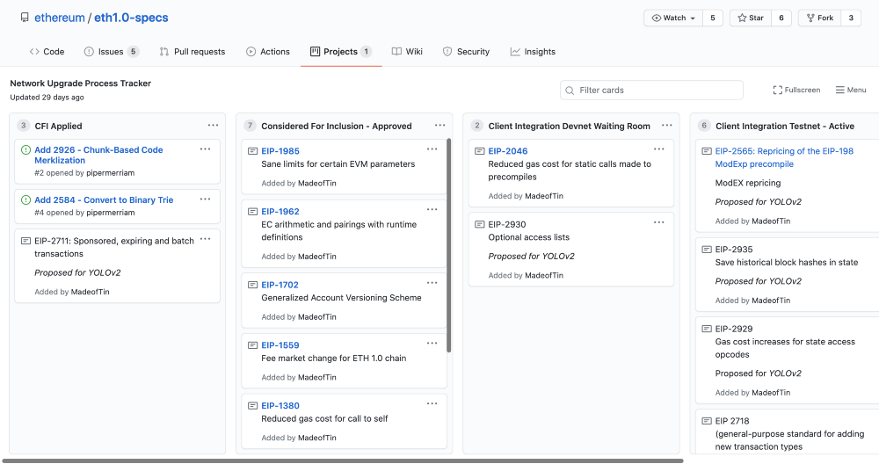Viewport: 879px width, 464px height.
Task: Click the repository book icon beside ethereum
Action: tap(25, 18)
